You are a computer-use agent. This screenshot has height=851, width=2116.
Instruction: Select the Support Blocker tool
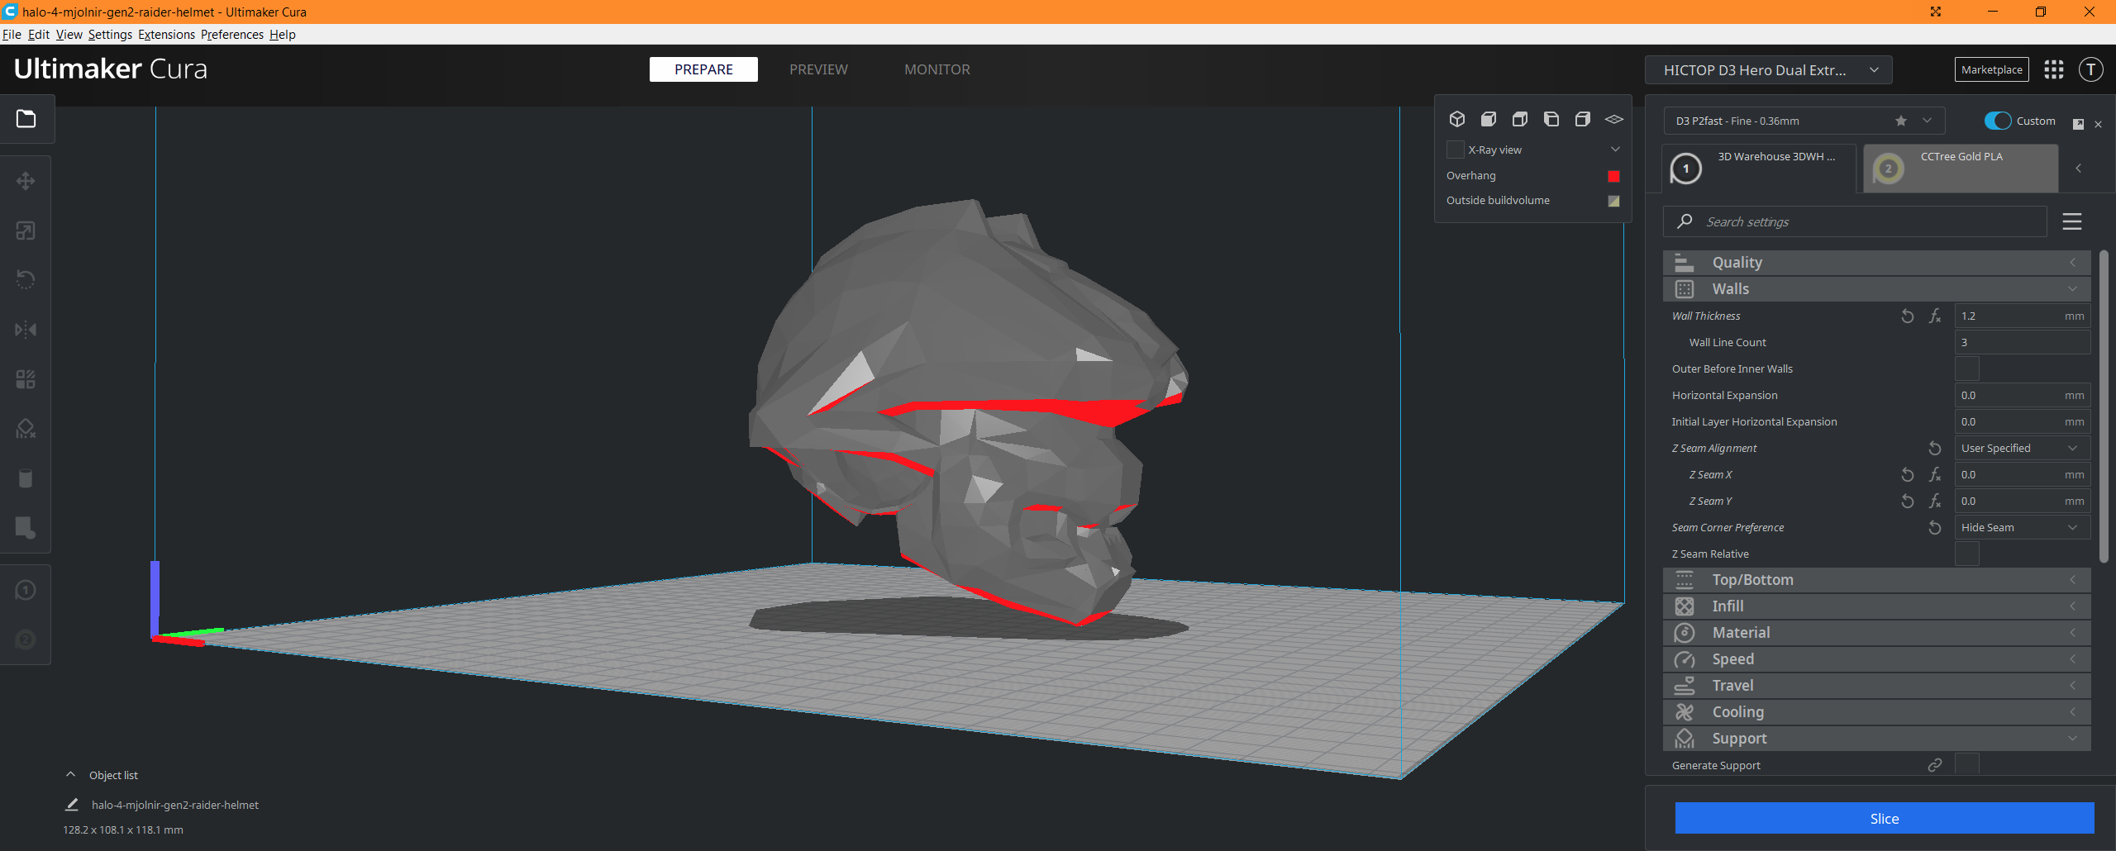point(26,429)
